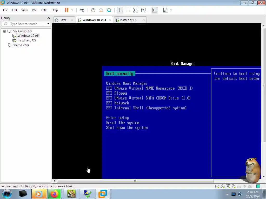The height and width of the screenshot is (199, 266).
Task: Select EFI Network boot entry
Action: (117, 103)
